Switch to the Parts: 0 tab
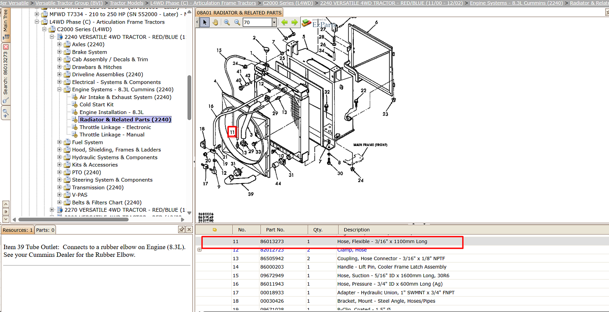This screenshot has width=609, height=312. point(45,230)
